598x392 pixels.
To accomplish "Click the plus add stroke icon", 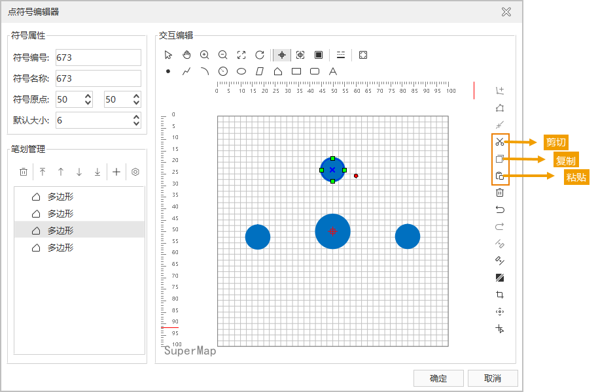I will 116,172.
